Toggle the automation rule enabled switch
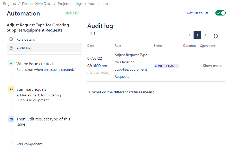This screenshot has width=232, height=153. pyautogui.click(x=220, y=13)
